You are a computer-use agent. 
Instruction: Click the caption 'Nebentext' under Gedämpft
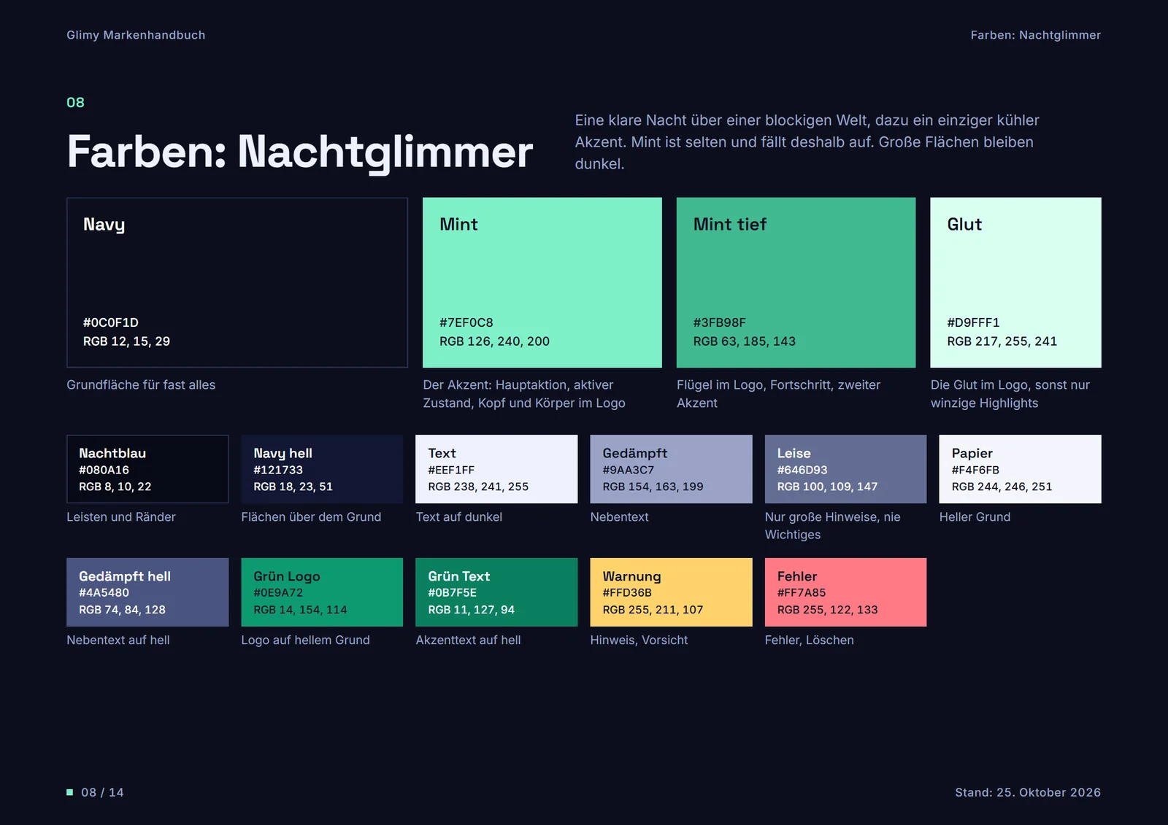coord(619,516)
